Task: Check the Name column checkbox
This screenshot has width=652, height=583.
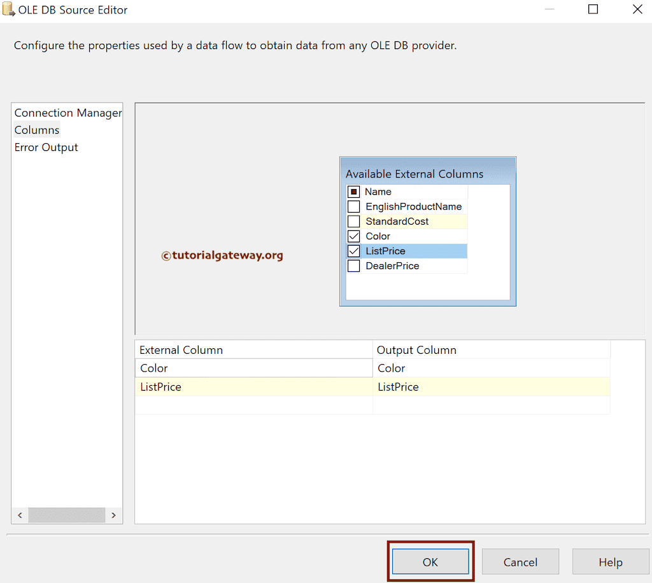Action: [353, 191]
